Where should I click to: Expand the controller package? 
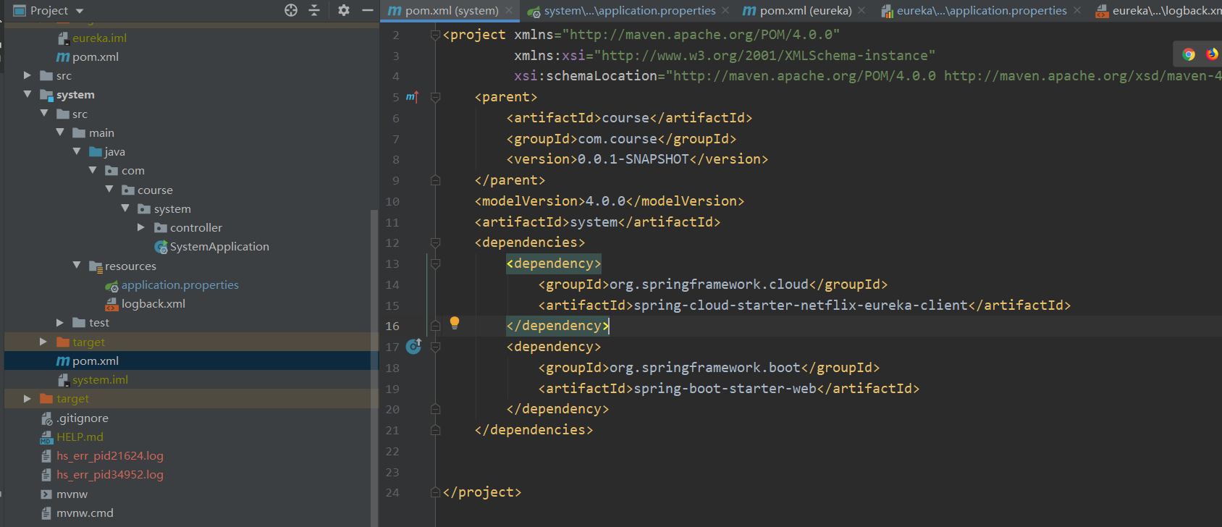point(141,227)
